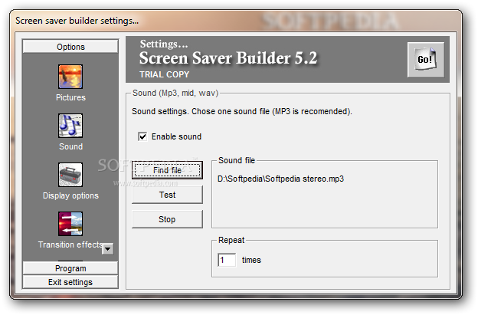Switch to the Program sidebar tab
The image size is (478, 315).
coord(70,268)
